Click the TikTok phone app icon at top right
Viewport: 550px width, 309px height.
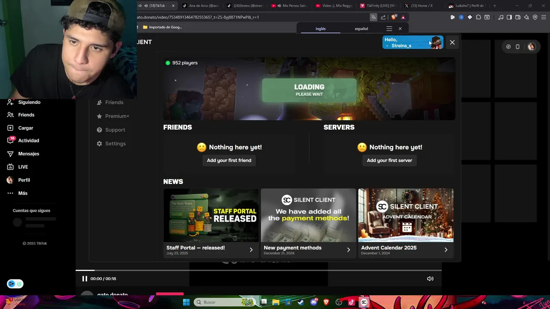(517, 47)
